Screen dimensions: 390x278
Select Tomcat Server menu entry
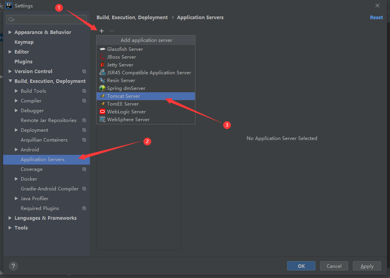pos(146,96)
